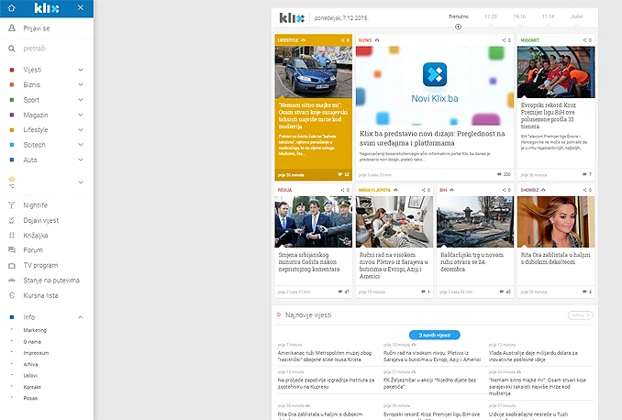Click share icon on the Showbiz card
Screen dimensions: 622x420
pyautogui.click(x=584, y=190)
